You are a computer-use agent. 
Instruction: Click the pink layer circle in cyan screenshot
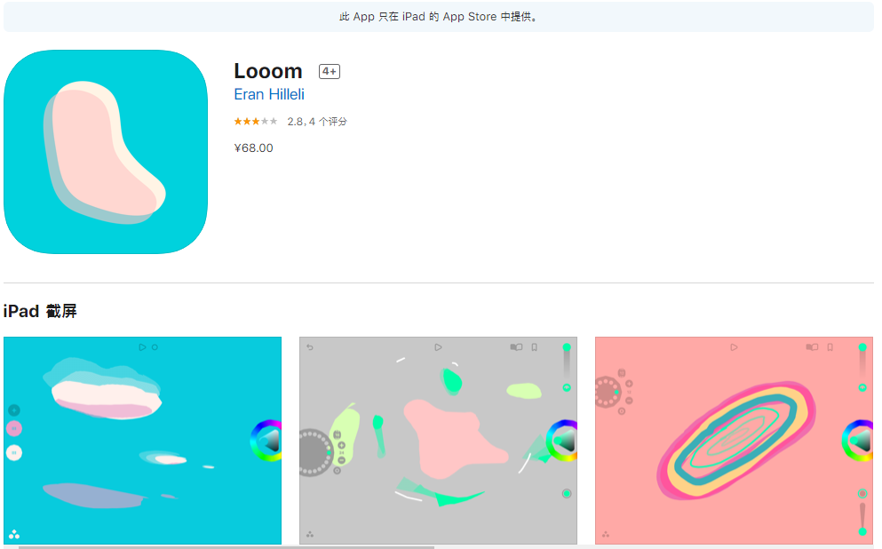[x=14, y=428]
